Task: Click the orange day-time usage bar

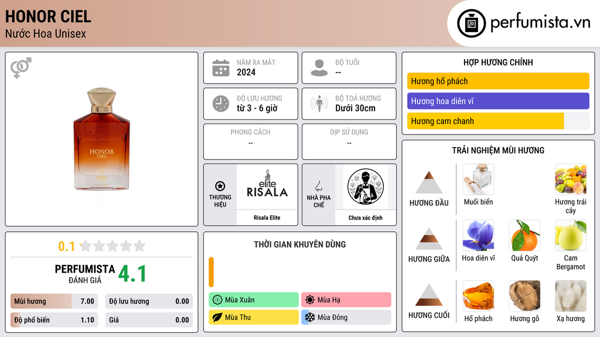Action: click(x=211, y=272)
